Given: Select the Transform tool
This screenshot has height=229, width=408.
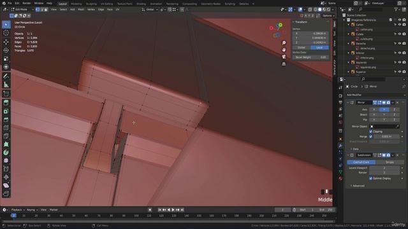Looking at the screenshot, I should (x=6, y=67).
